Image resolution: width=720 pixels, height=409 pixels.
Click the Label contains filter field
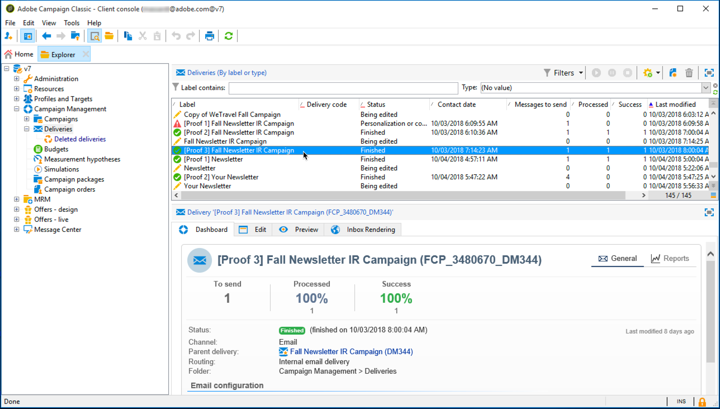343,88
